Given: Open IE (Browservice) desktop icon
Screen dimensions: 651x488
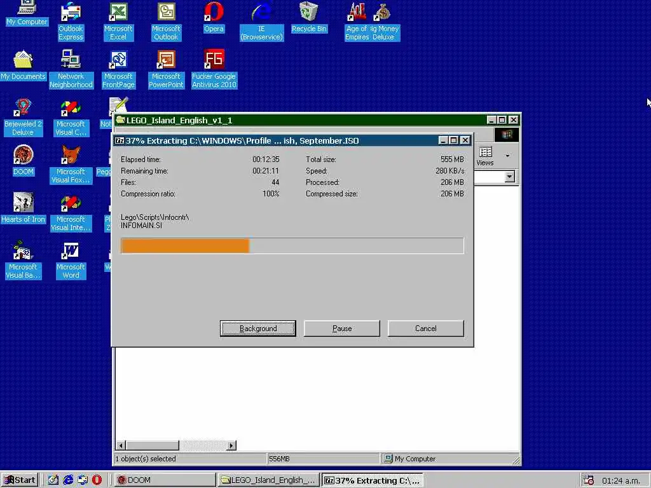Looking at the screenshot, I should coord(261,22).
